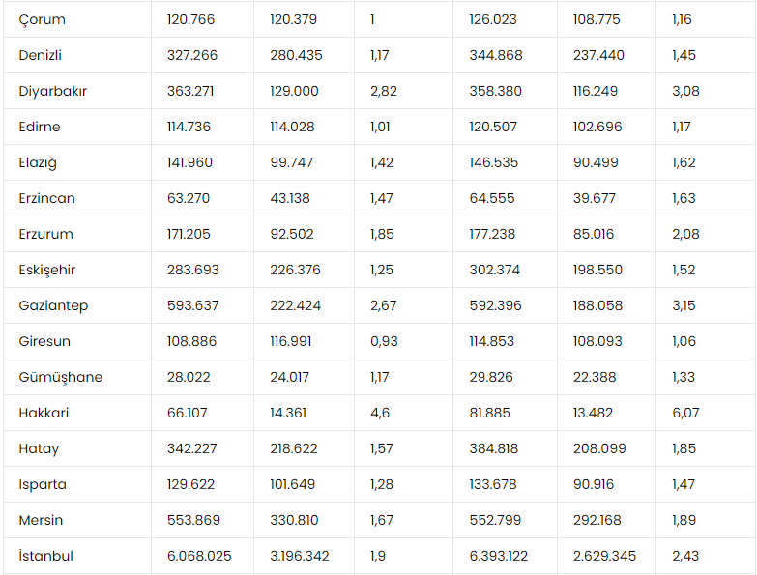757x575 pixels.
Task: Click on the Erzurum city name
Action: coord(45,234)
